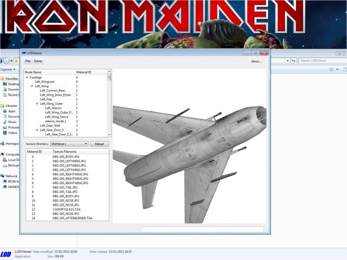Image resolution: width=347 pixels, height=260 pixels.
Task: Click the Reload button
Action: point(99,144)
